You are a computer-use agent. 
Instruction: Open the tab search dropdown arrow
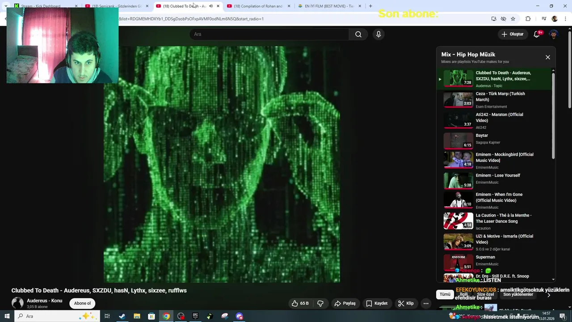5,6
